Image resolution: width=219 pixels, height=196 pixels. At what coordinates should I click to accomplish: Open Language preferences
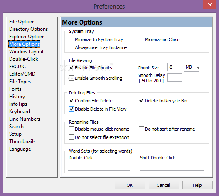click(x=20, y=149)
